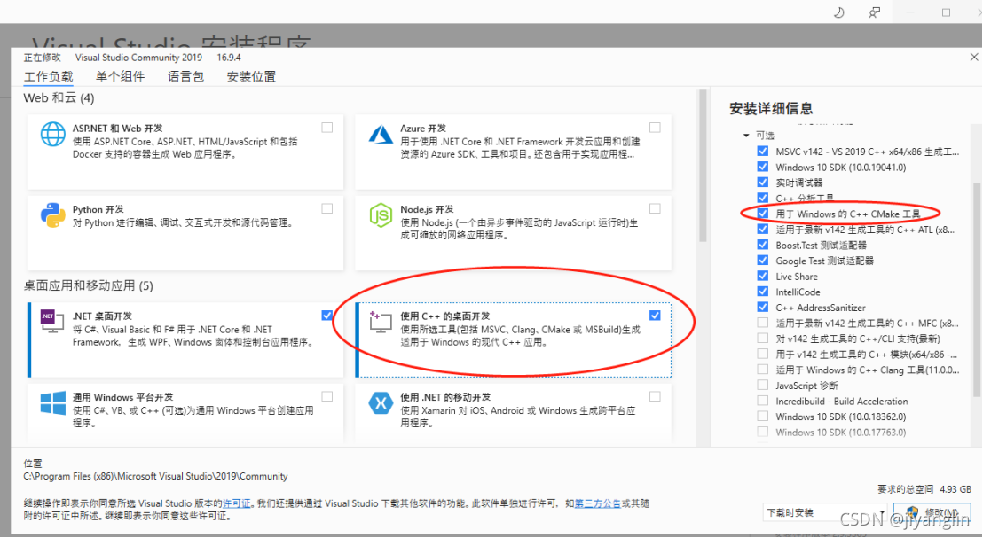Click the 安装详细信息 panel title
Viewport: 983px width, 538px height.
point(771,108)
